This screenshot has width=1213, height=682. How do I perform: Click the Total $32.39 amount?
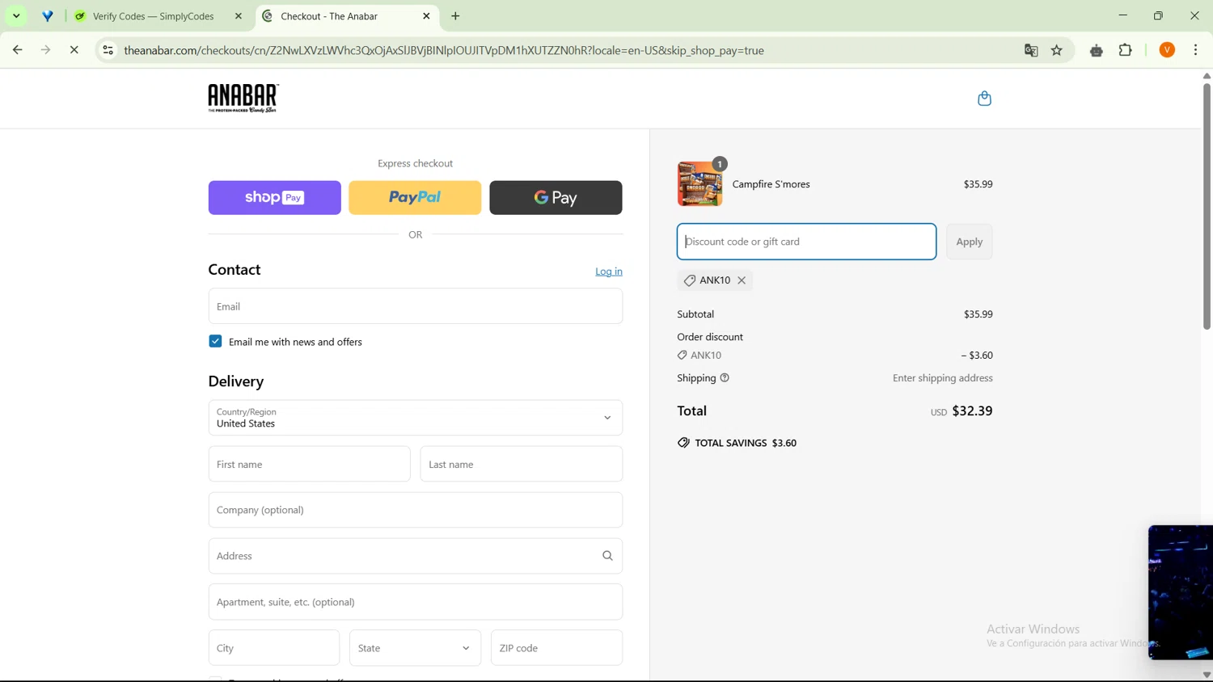coord(972,411)
